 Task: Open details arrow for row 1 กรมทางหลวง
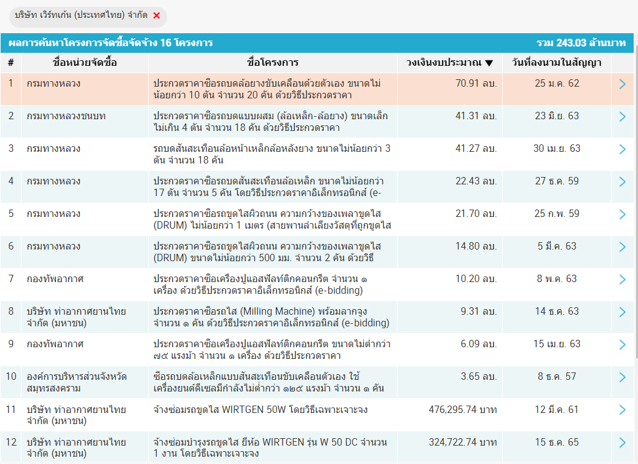tap(622, 84)
